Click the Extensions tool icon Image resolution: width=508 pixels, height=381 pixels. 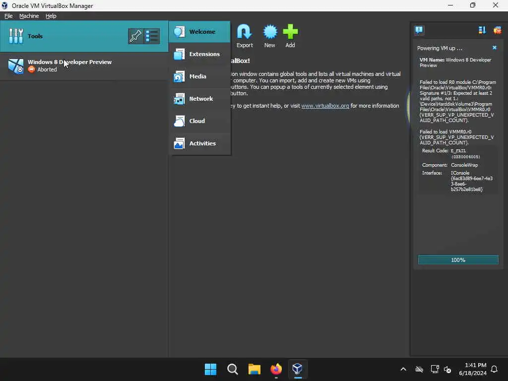(x=179, y=54)
